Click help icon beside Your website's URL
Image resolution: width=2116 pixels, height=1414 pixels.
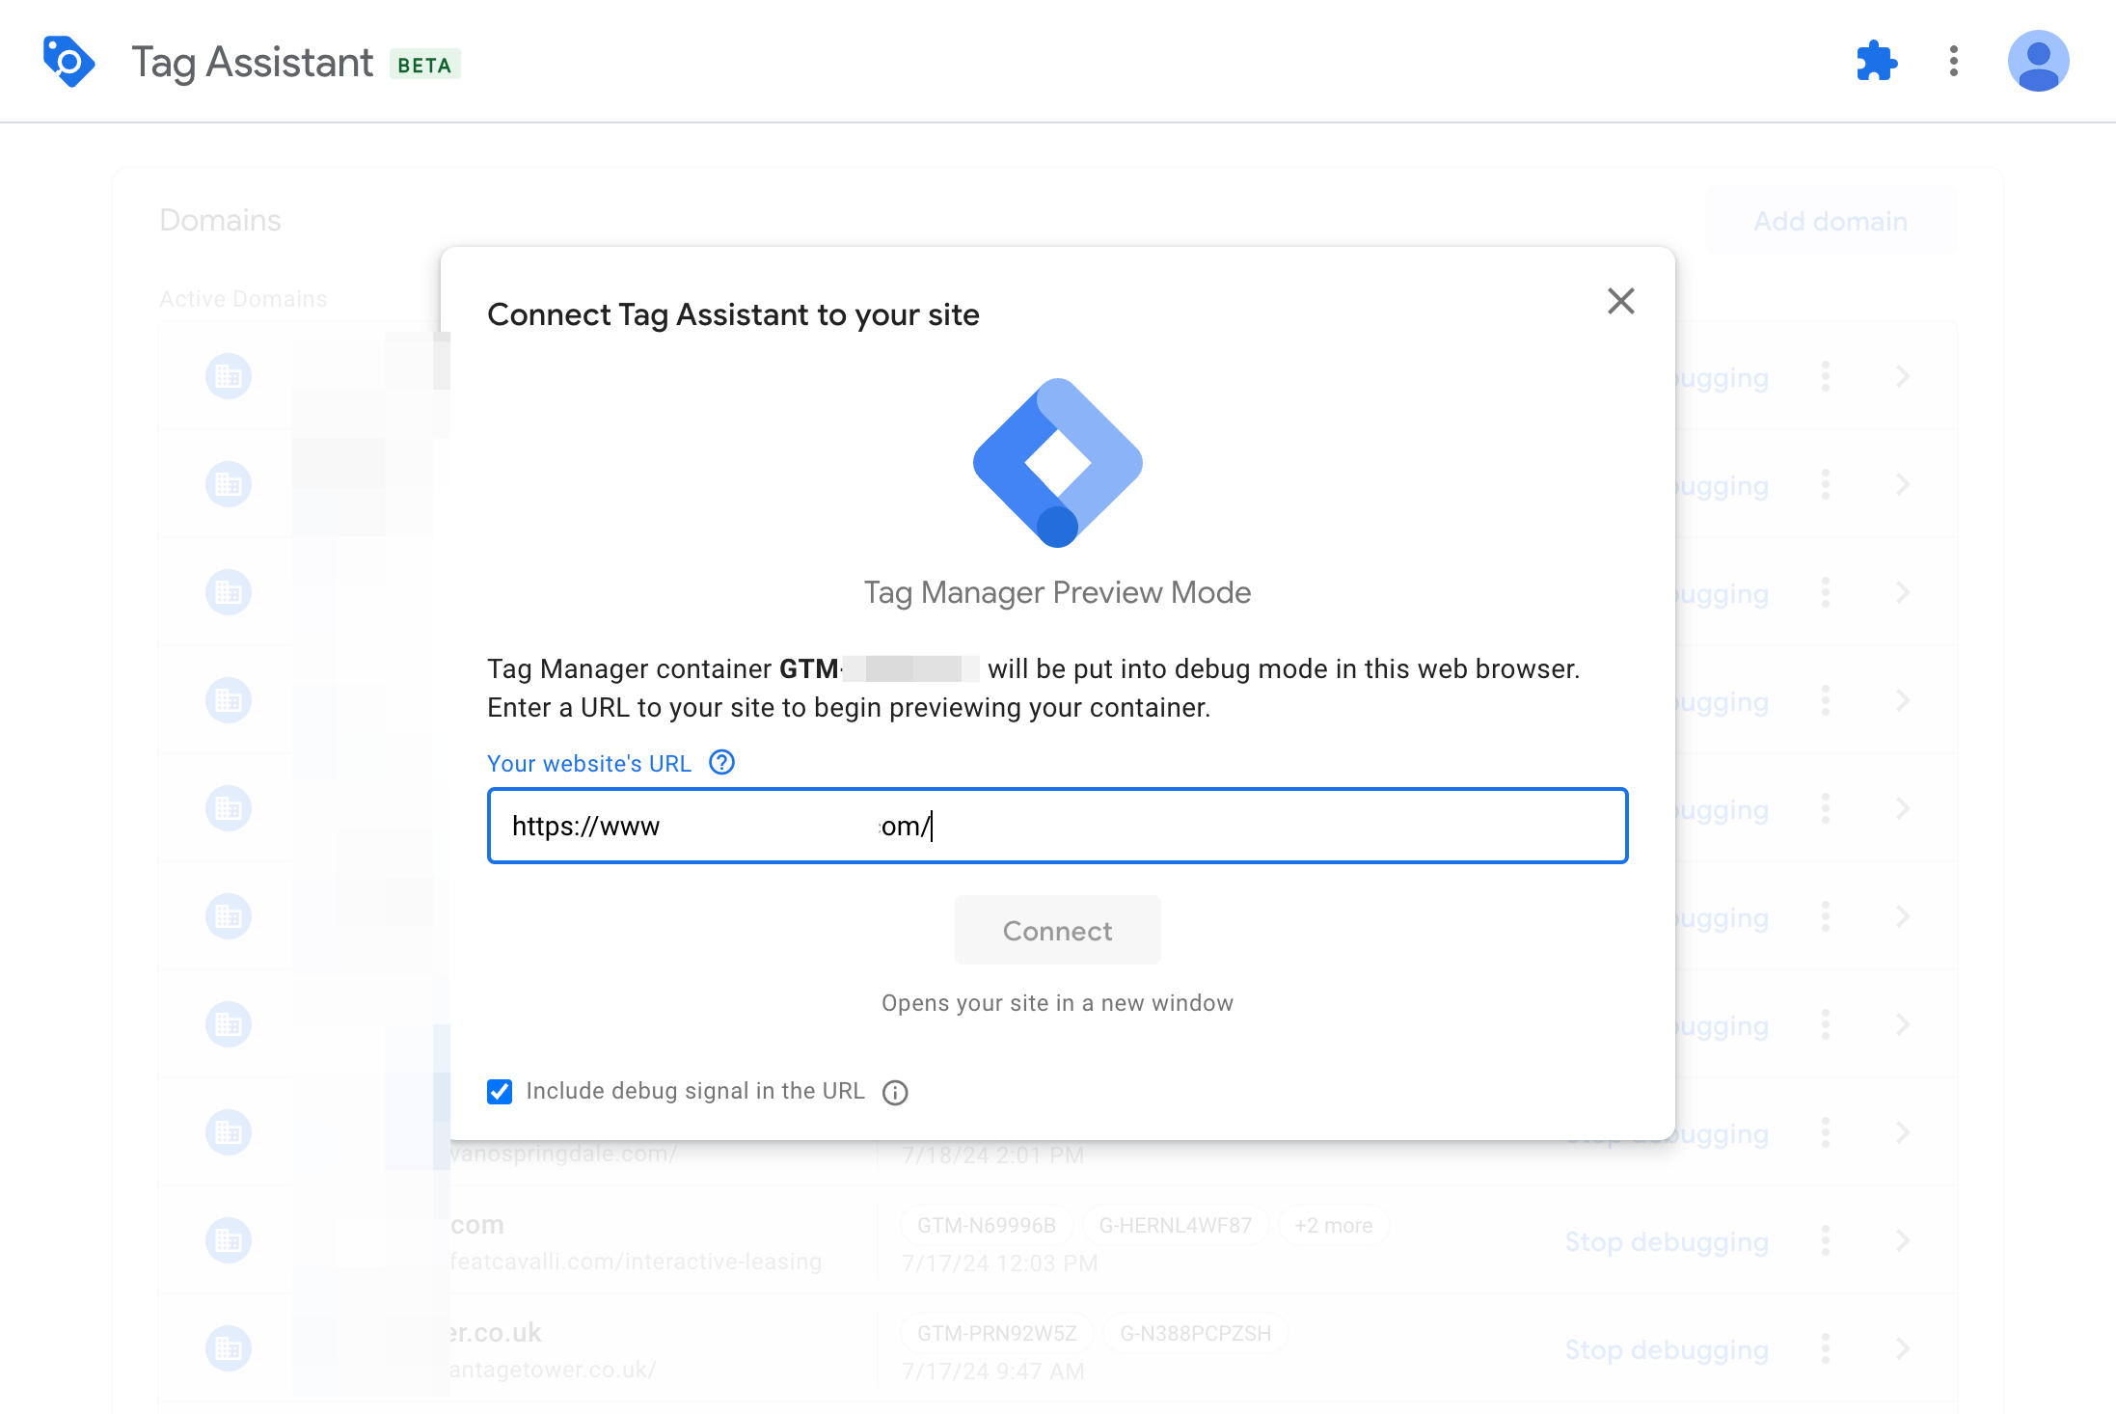pyautogui.click(x=721, y=763)
